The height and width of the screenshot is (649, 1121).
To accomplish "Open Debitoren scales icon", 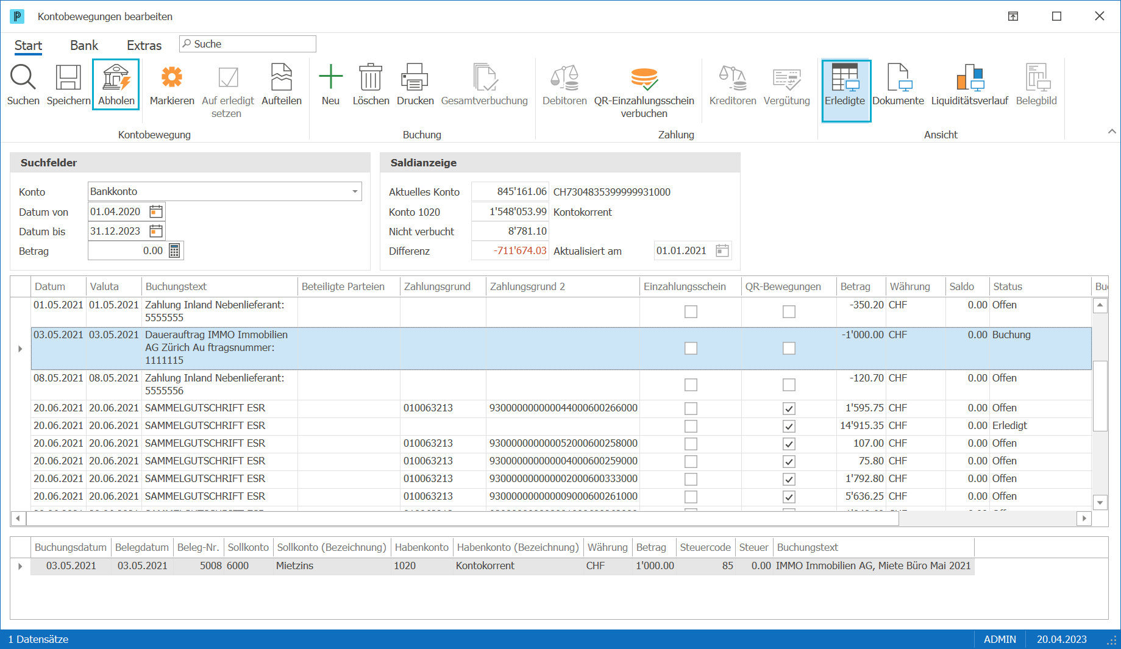I will (564, 77).
